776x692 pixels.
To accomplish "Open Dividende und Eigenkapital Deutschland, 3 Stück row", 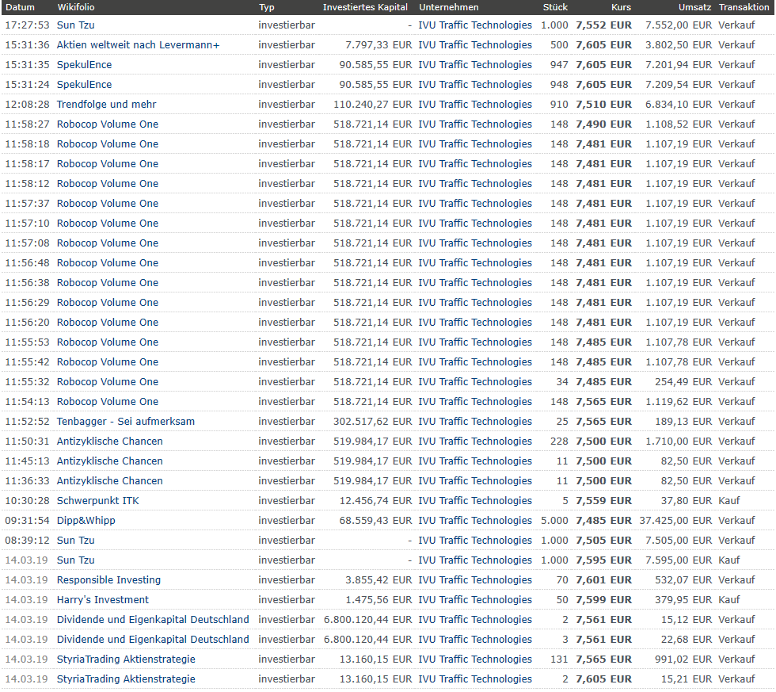I will pos(153,640).
